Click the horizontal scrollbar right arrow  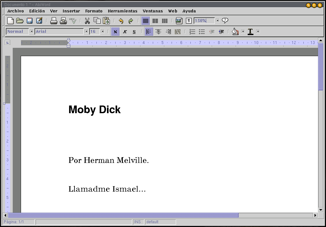point(315,215)
